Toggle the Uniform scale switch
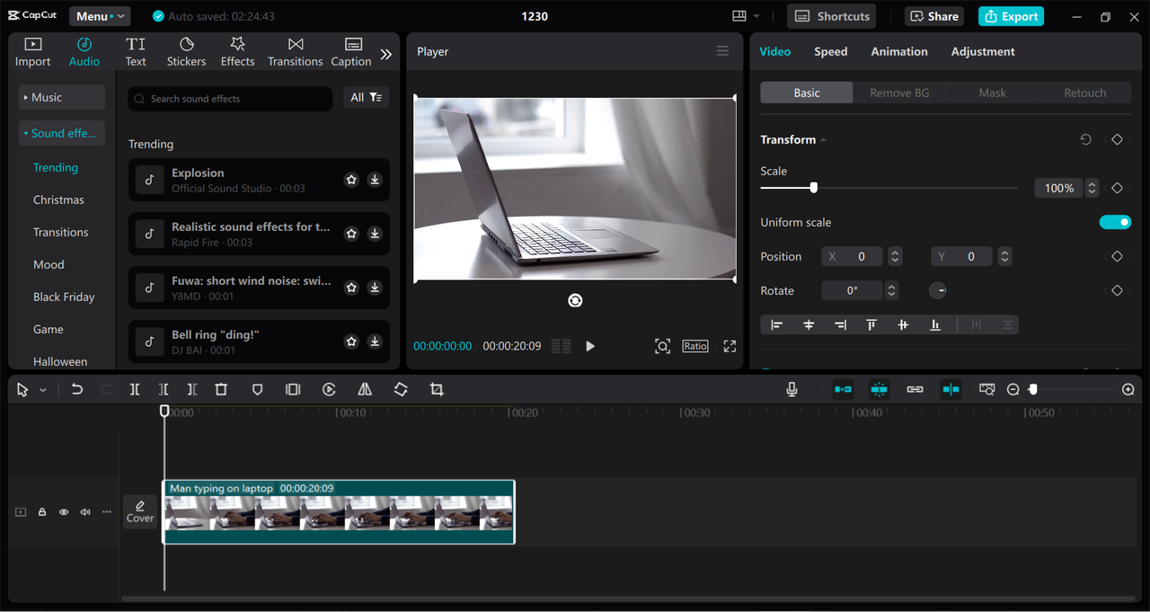This screenshot has height=612, width=1150. pyautogui.click(x=1115, y=222)
